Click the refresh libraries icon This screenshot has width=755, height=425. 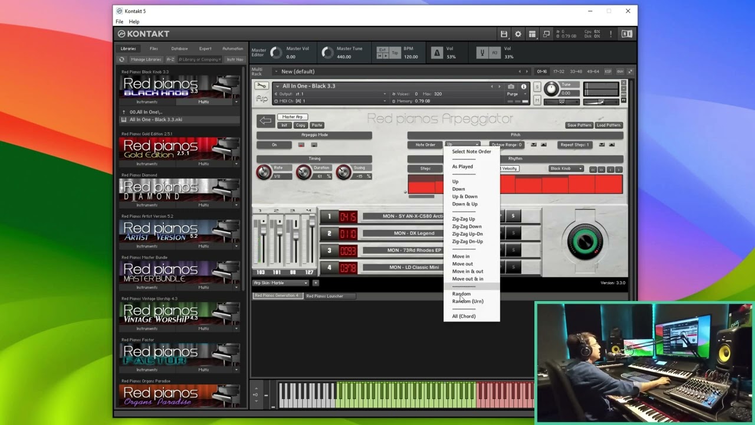[x=122, y=60]
